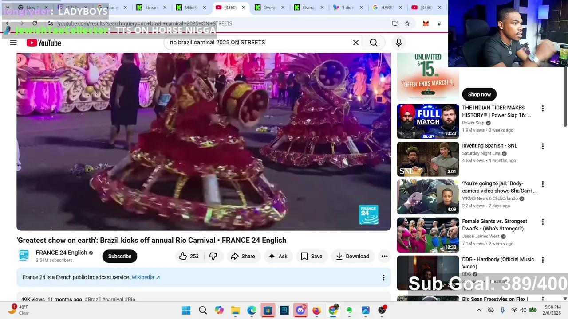The image size is (568, 319).
Task: Open the Female Giants vs Dwarfs thumbnail
Action: tap(428, 235)
